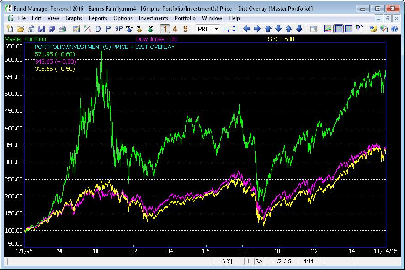Open help with the question mark icon
The width and height of the screenshot is (405, 270).
[394, 29]
